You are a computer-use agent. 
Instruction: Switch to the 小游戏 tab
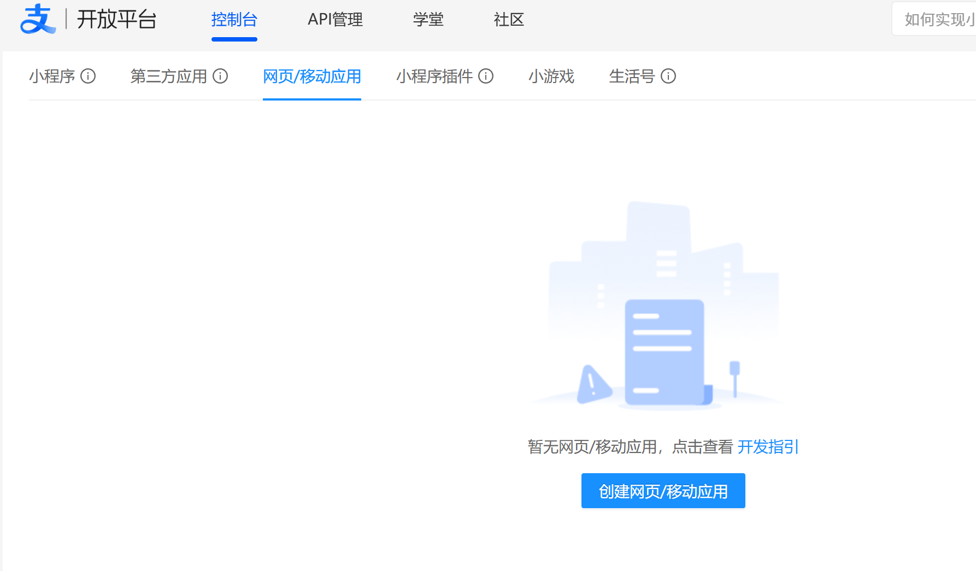tap(551, 76)
